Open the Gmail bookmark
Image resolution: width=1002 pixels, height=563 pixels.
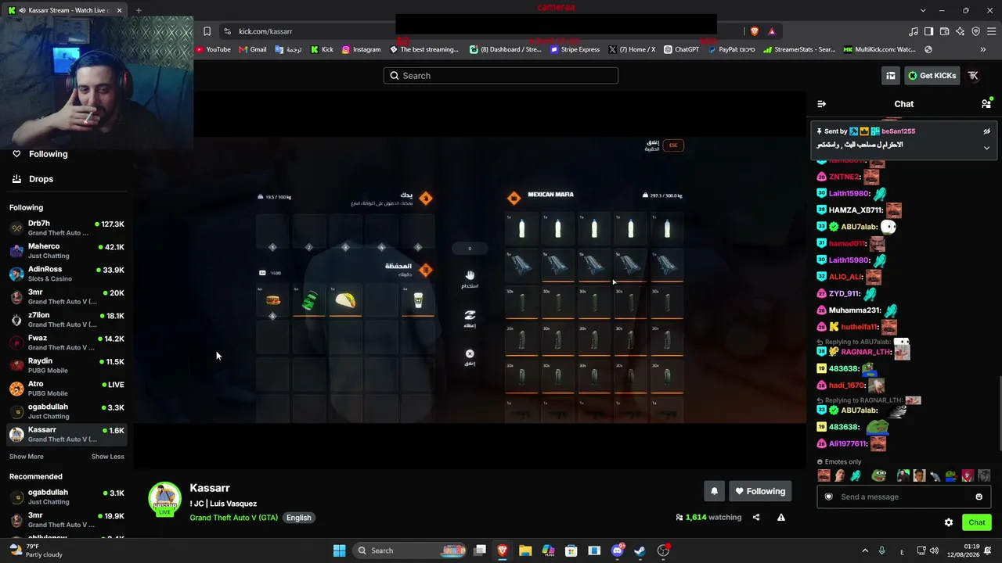(253, 49)
